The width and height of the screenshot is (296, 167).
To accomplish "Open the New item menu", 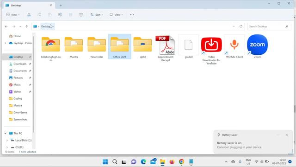I will click(12, 14).
